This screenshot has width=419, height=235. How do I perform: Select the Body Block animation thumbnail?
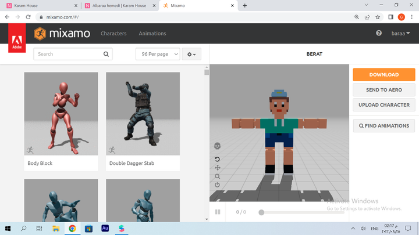(61, 114)
